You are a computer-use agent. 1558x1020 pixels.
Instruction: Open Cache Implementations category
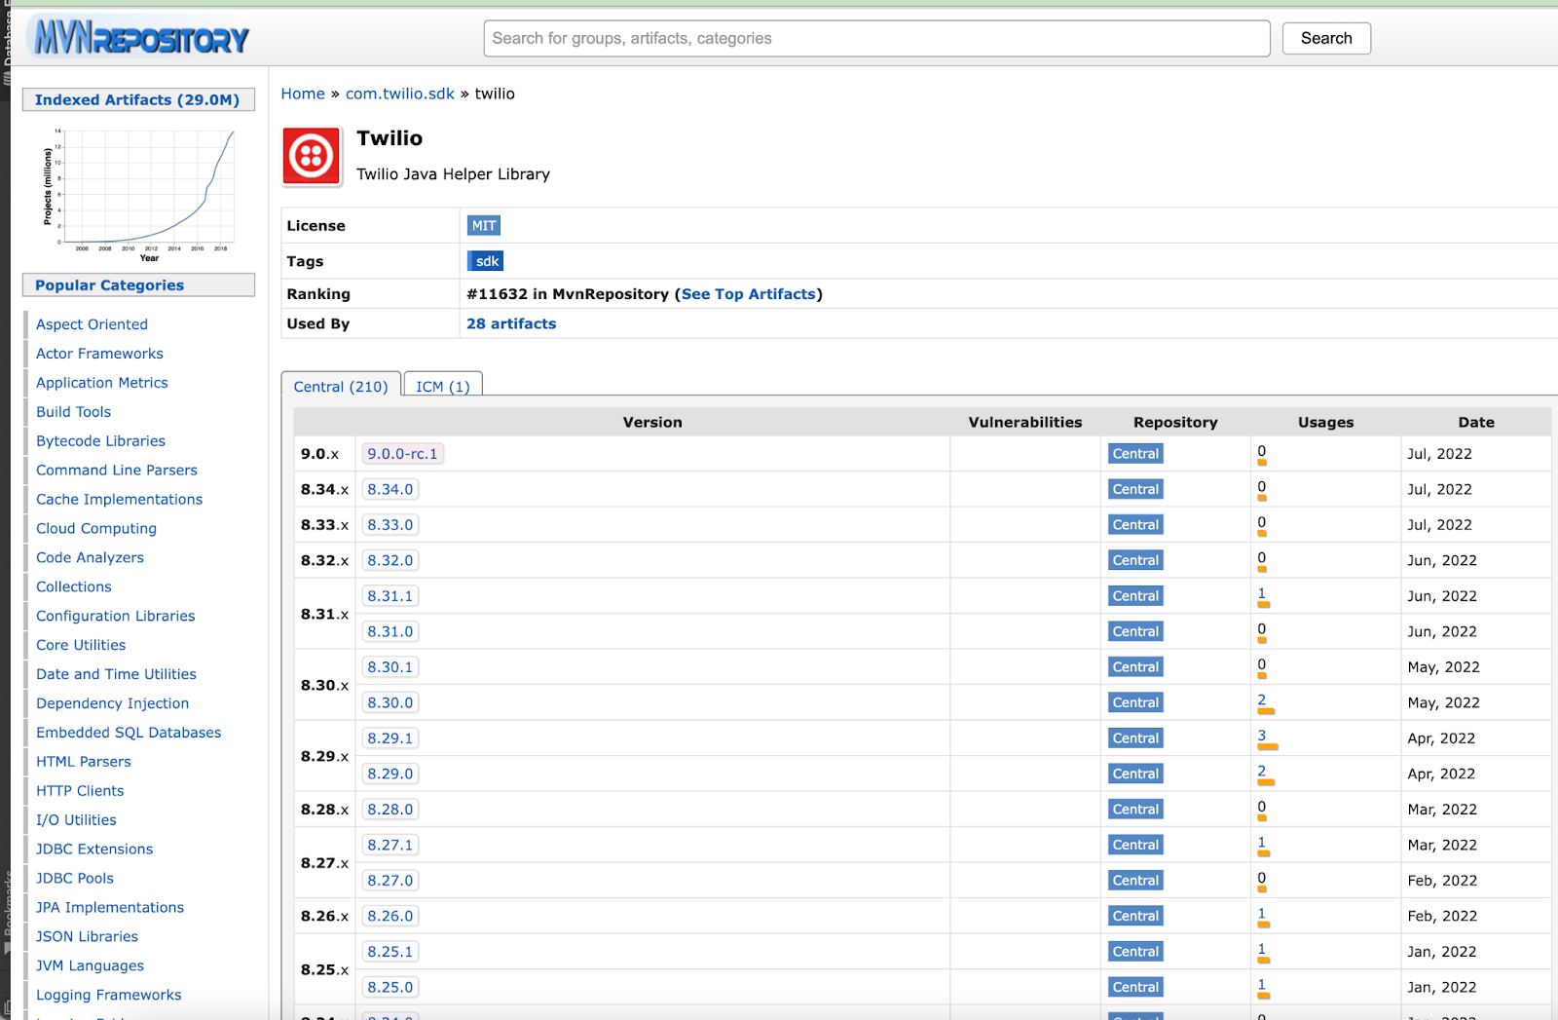[x=120, y=500]
